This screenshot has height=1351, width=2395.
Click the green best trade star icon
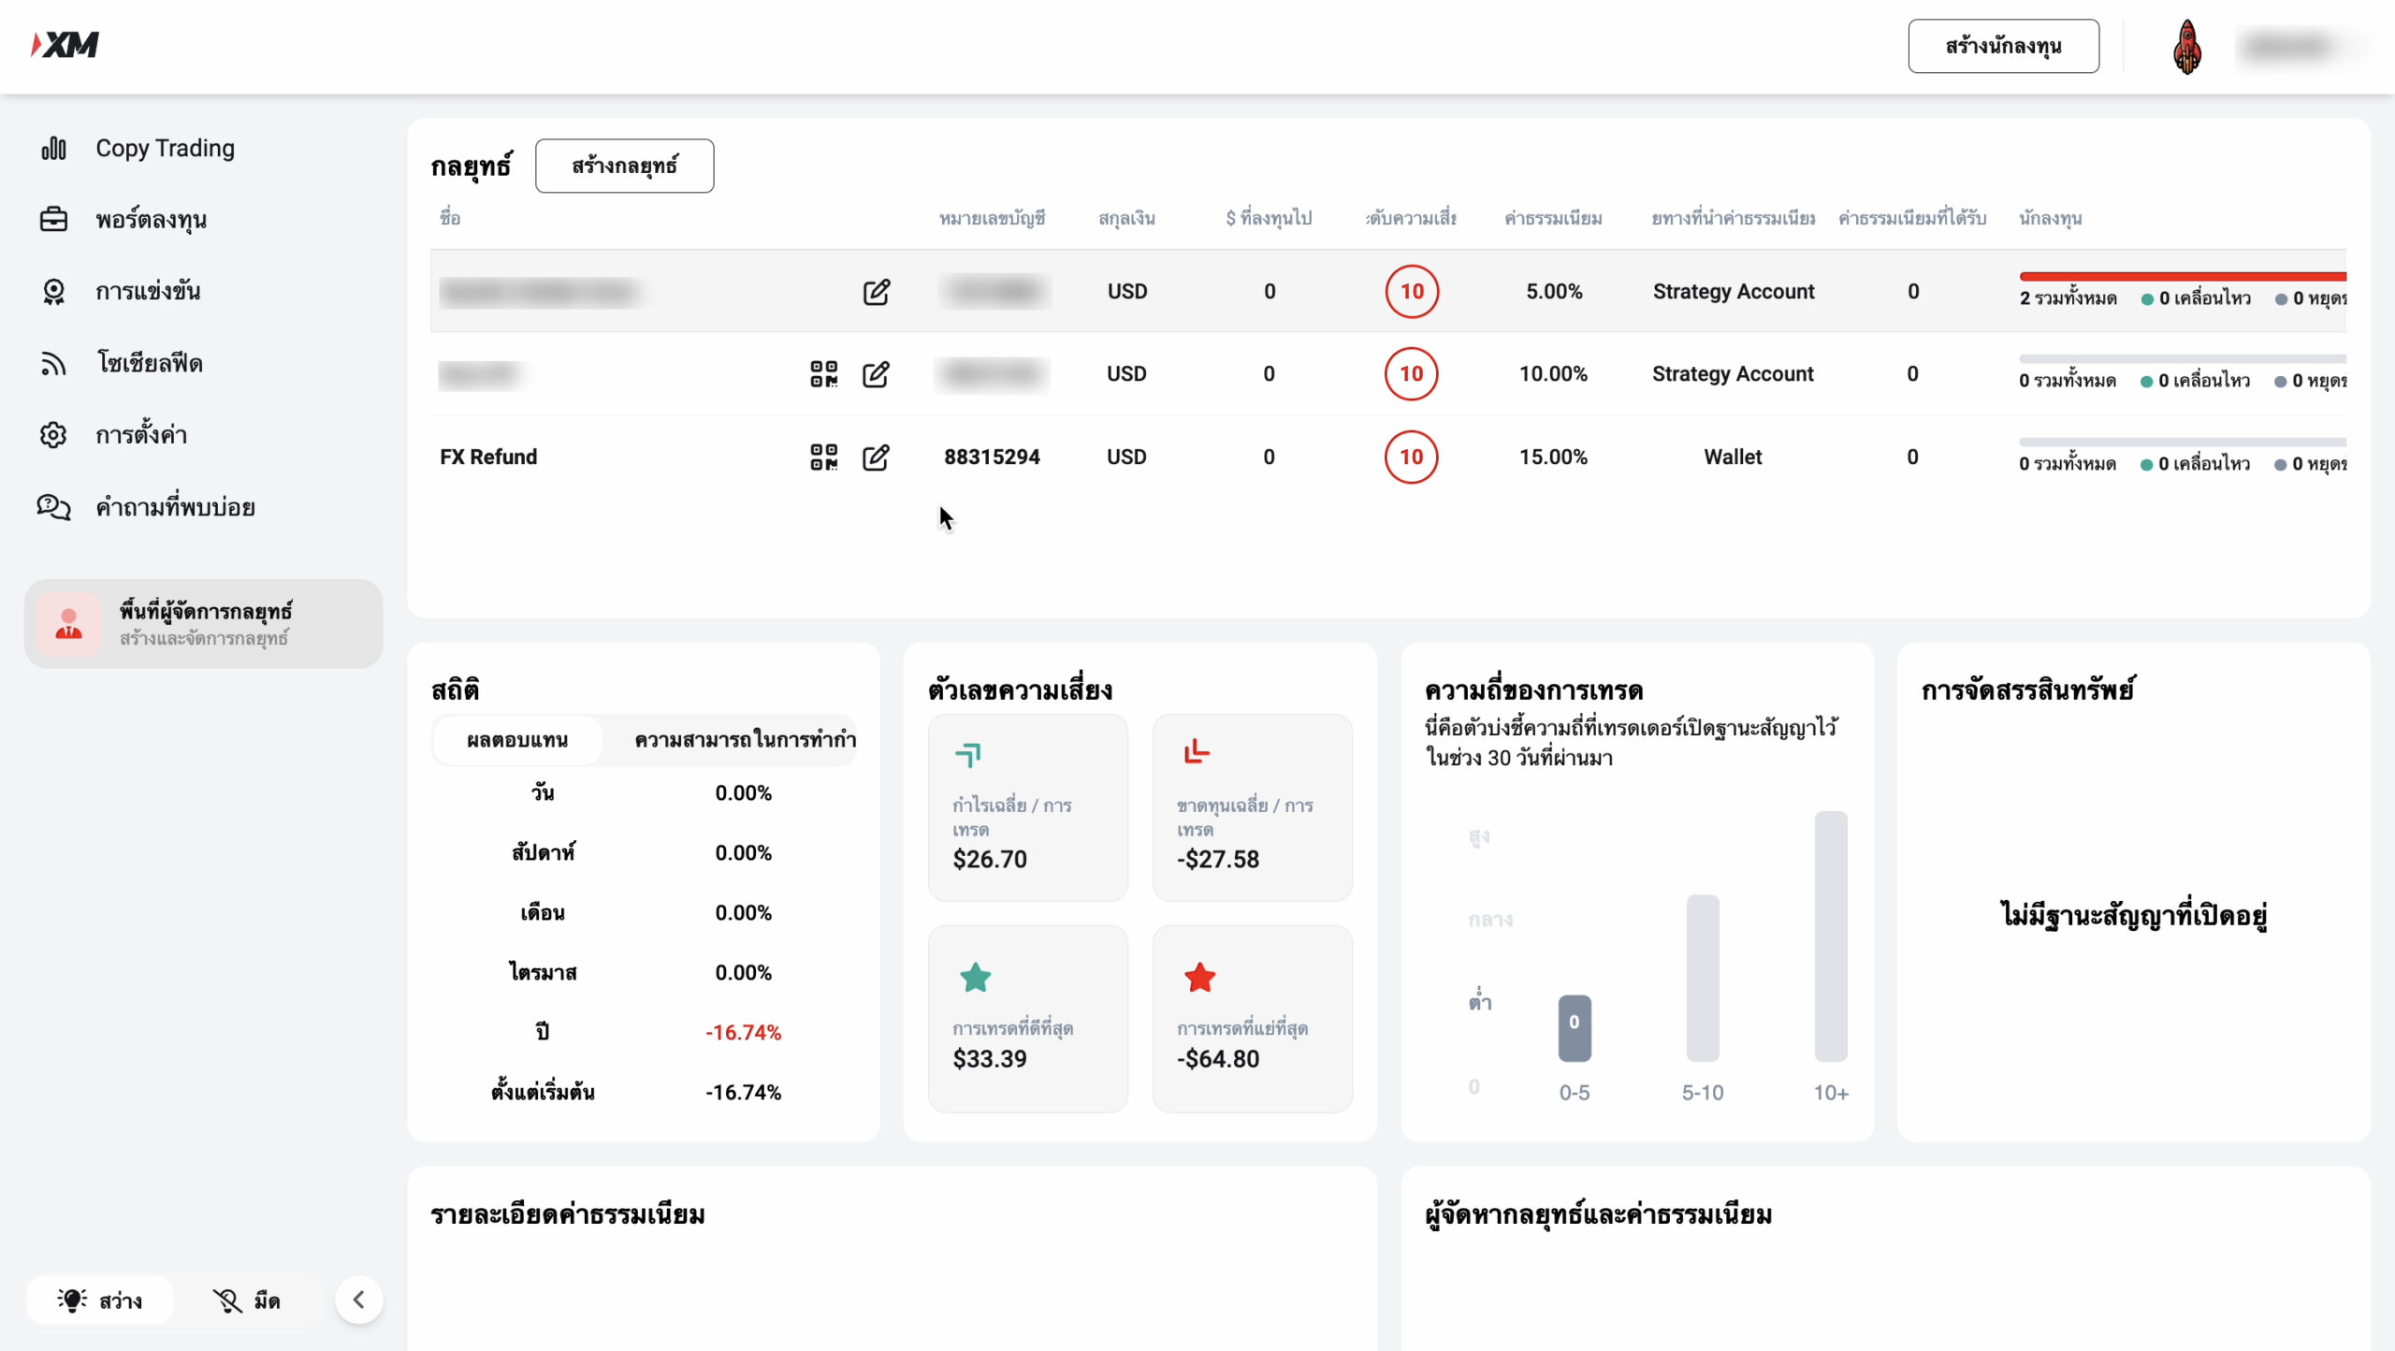[975, 977]
